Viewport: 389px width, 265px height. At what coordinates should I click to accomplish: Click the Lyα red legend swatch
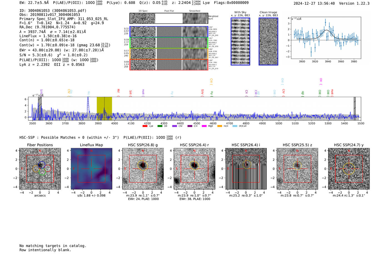tap(145, 126)
